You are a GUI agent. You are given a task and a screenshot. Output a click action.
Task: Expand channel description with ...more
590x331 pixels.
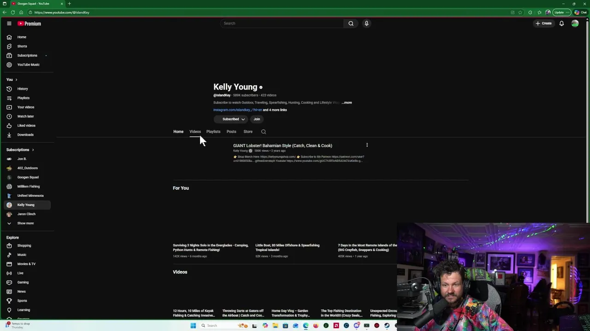pyautogui.click(x=347, y=103)
